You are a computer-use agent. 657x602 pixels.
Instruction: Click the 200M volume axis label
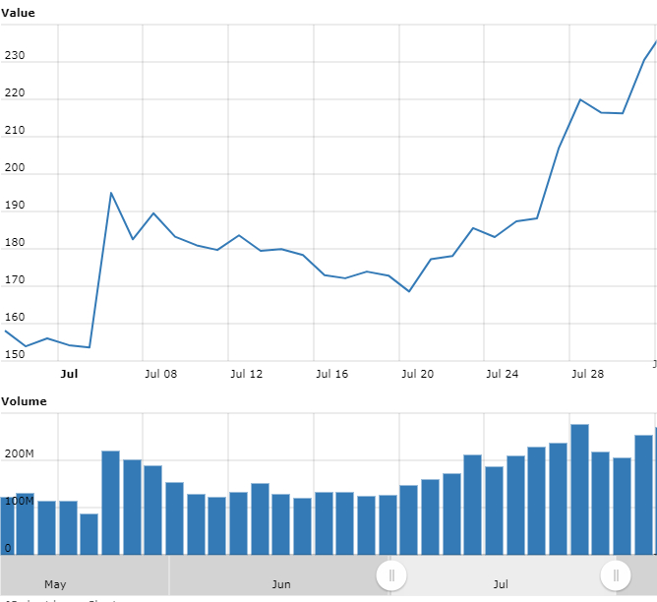point(20,453)
